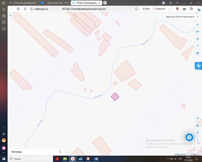Open the 80% zoom indicator

point(146,9)
